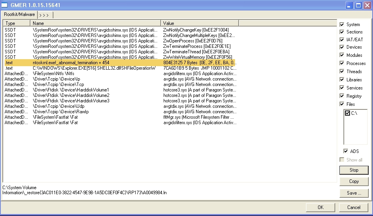This screenshot has width=373, height=216.
Task: Toggle the Registry scan checkbox
Action: (x=342, y=96)
